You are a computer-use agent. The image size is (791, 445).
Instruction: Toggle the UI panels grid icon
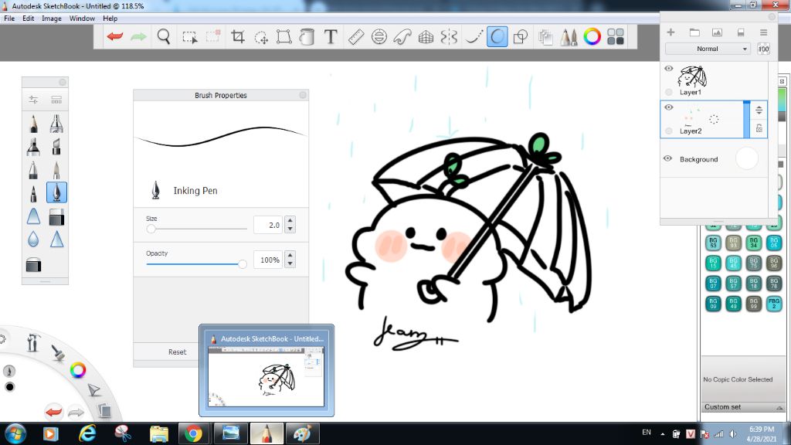coord(616,36)
